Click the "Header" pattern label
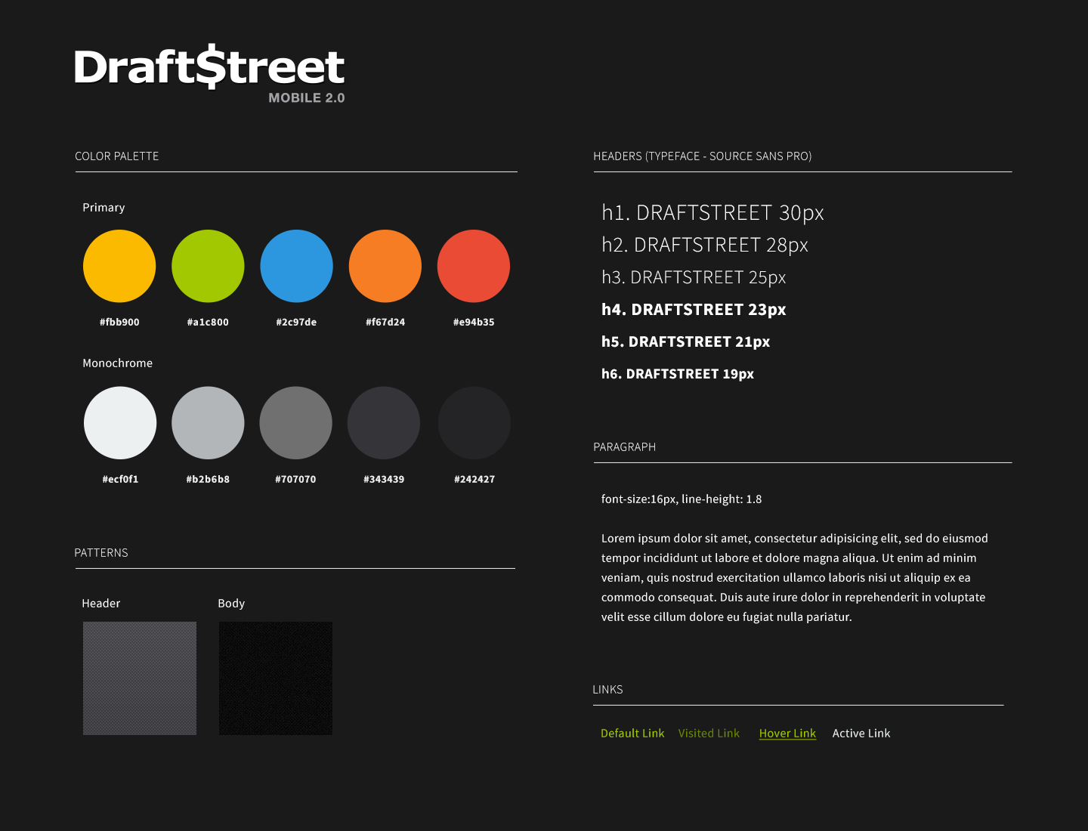The image size is (1088, 831). click(x=101, y=604)
